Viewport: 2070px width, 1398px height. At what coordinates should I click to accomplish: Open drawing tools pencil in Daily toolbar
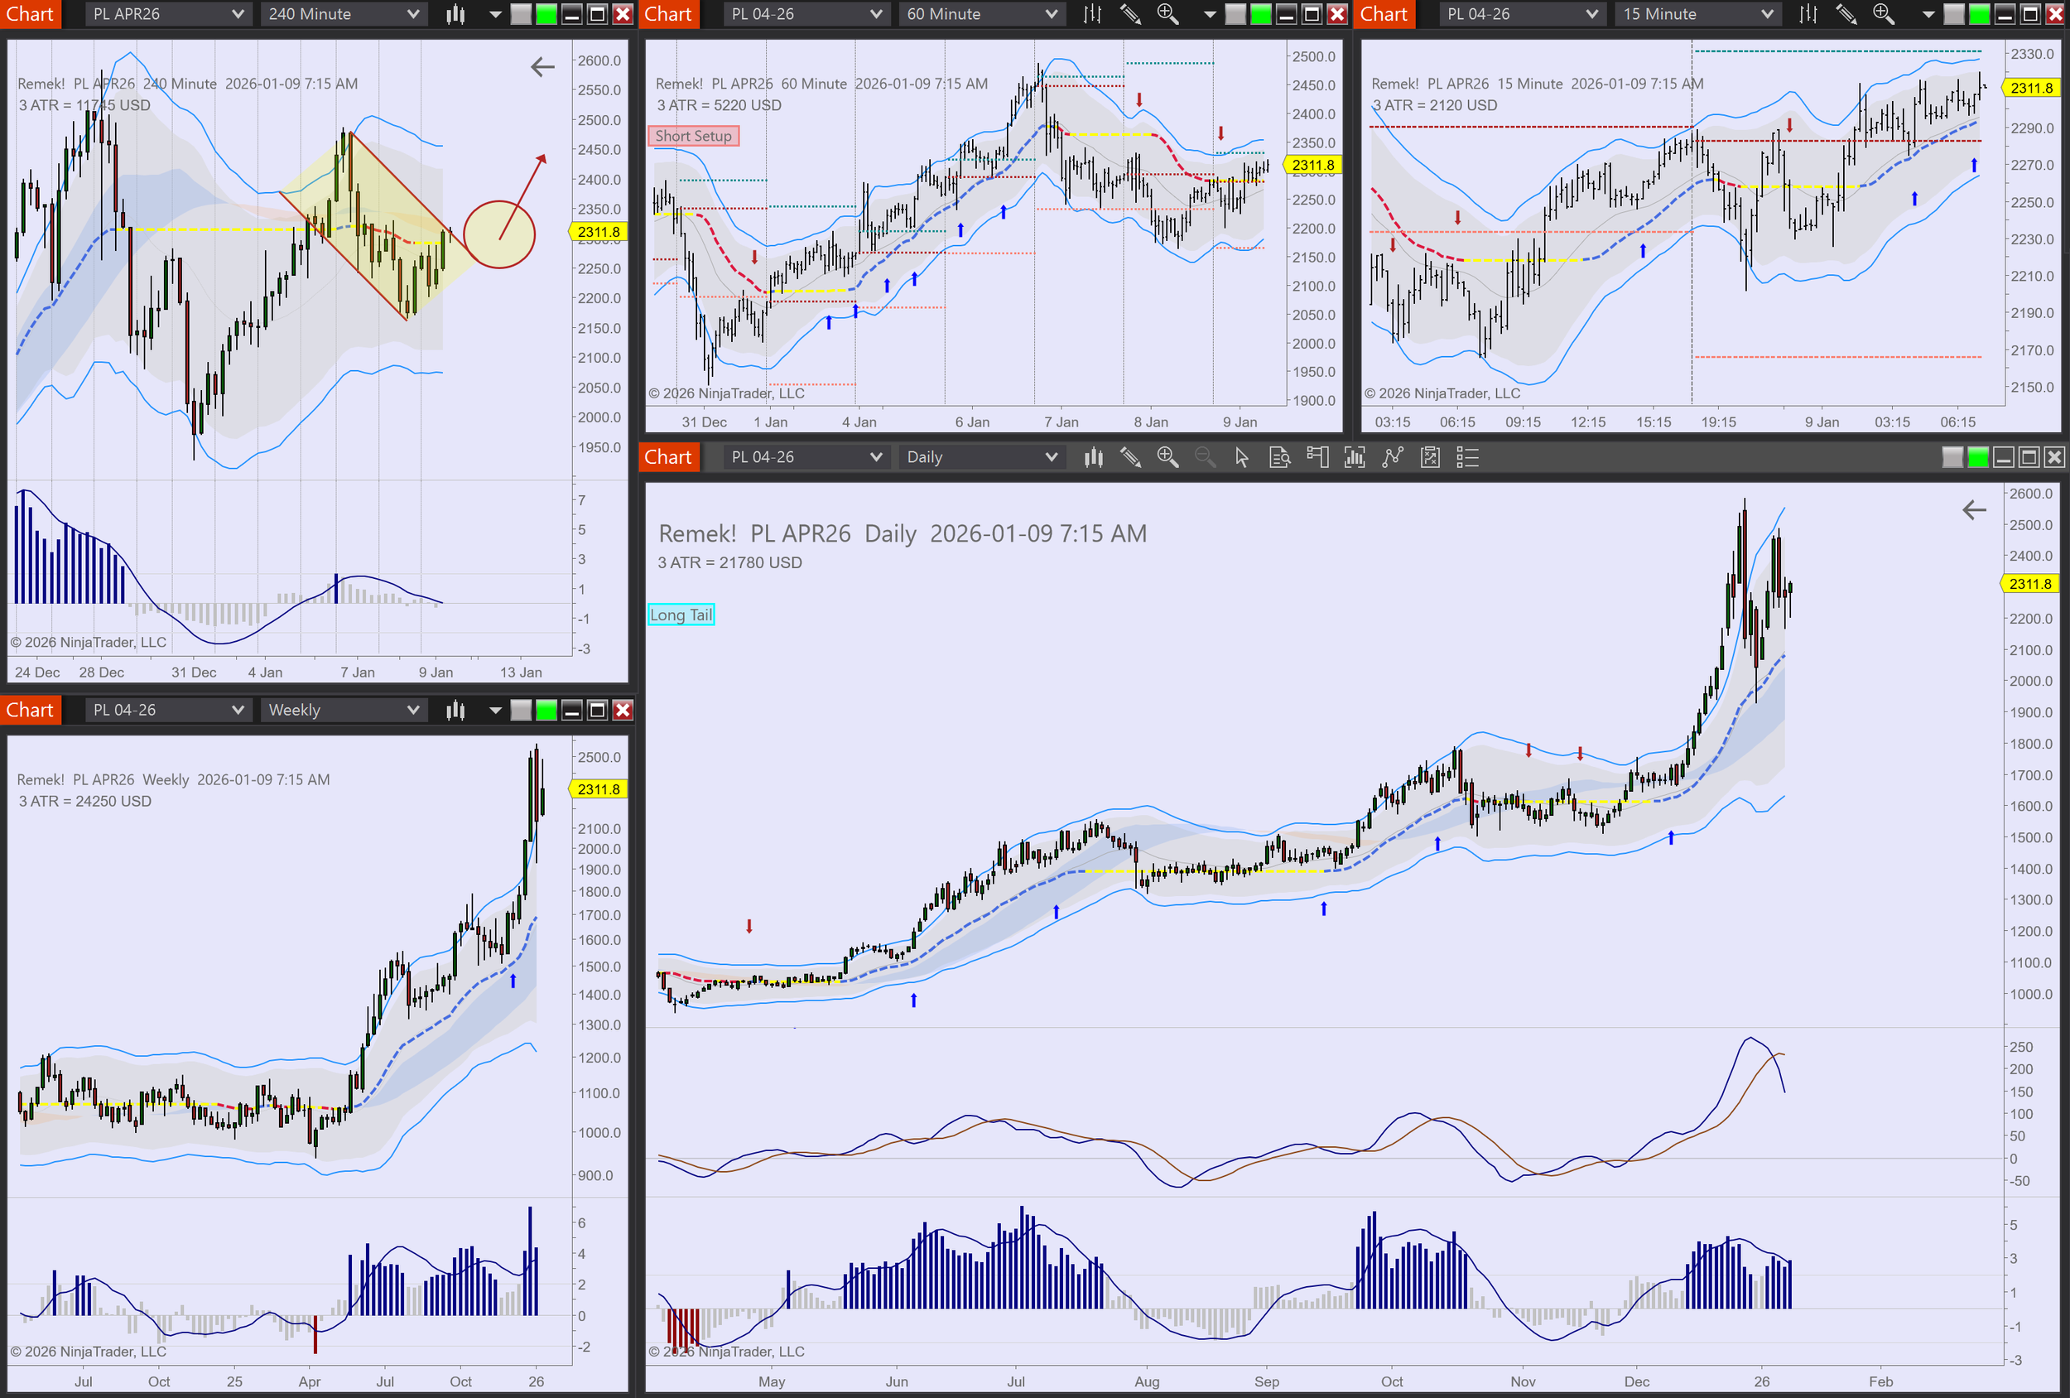point(1130,457)
